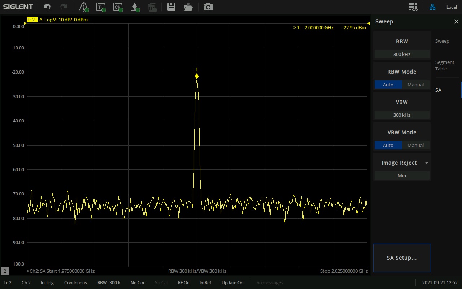Save with the floppy disk icon
The image size is (462, 289).
click(x=171, y=7)
